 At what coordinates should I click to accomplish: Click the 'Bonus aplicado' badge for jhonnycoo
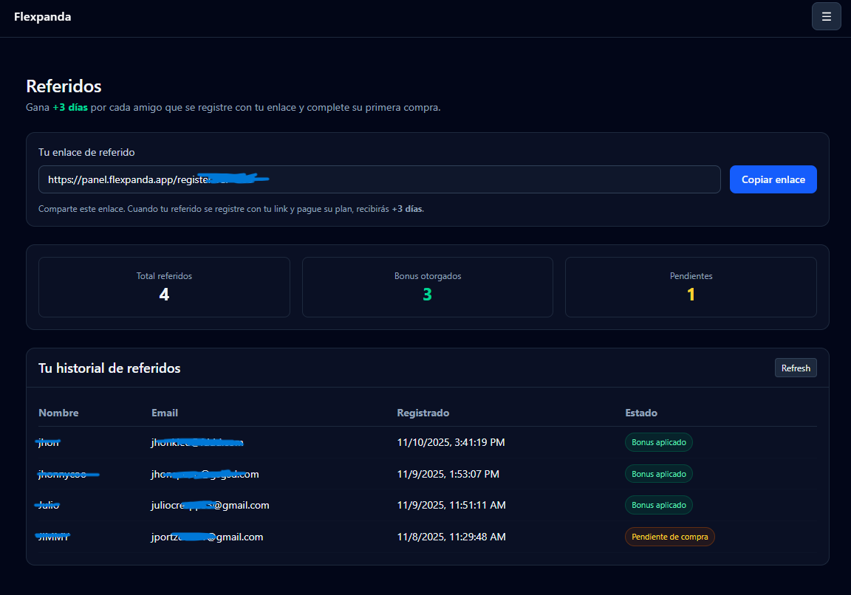658,473
